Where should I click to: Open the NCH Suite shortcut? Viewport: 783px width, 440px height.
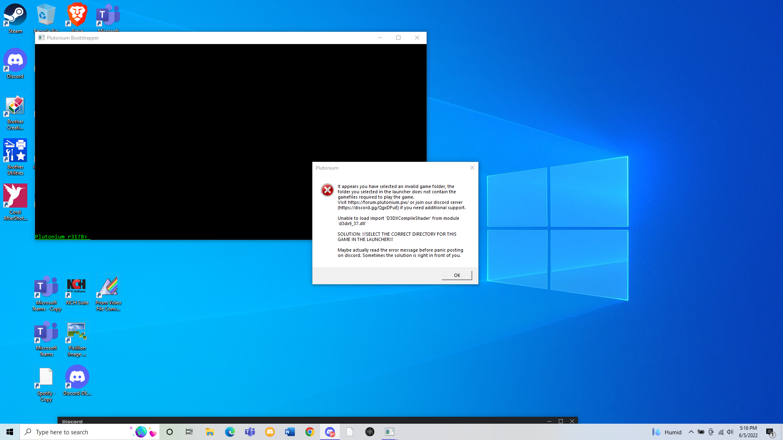[77, 290]
